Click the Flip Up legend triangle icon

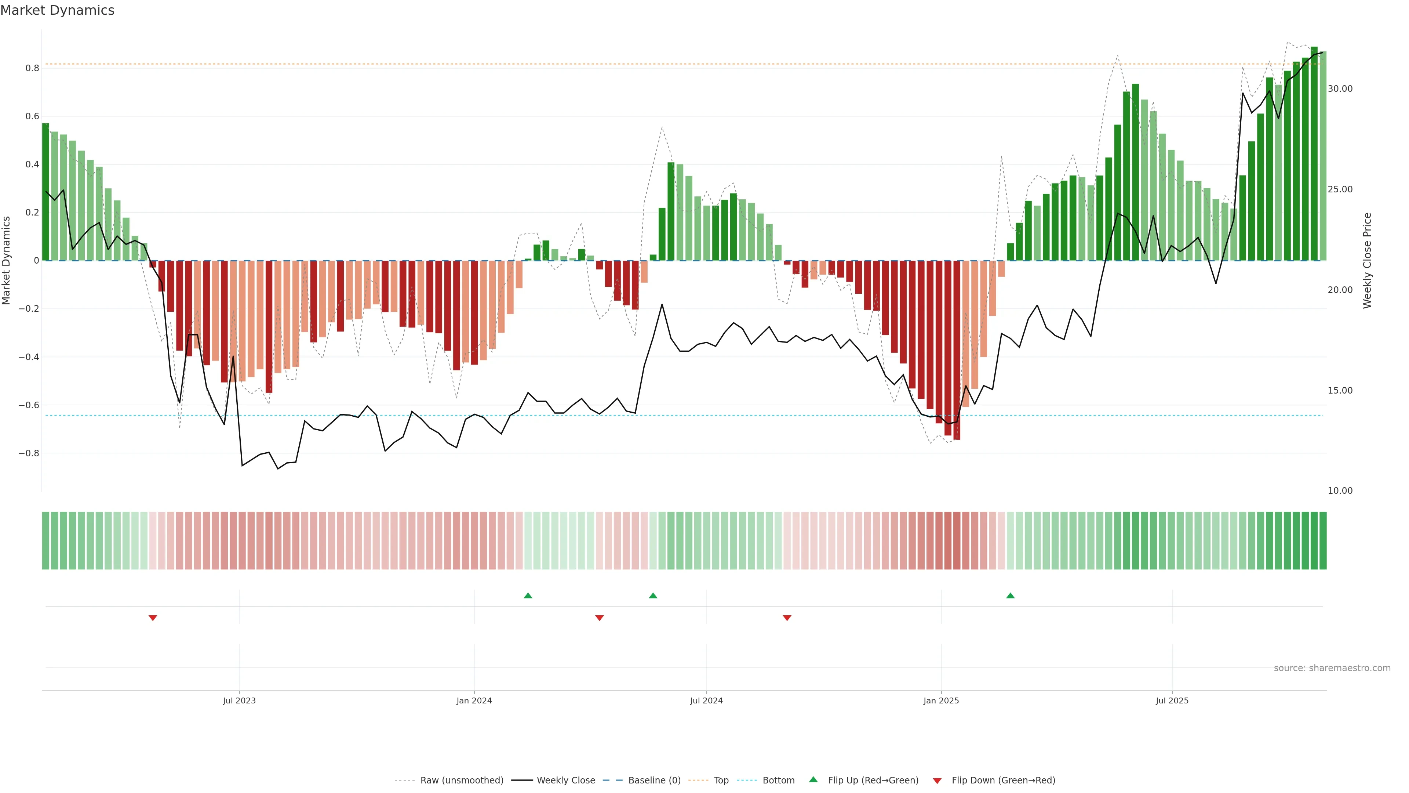(813, 779)
